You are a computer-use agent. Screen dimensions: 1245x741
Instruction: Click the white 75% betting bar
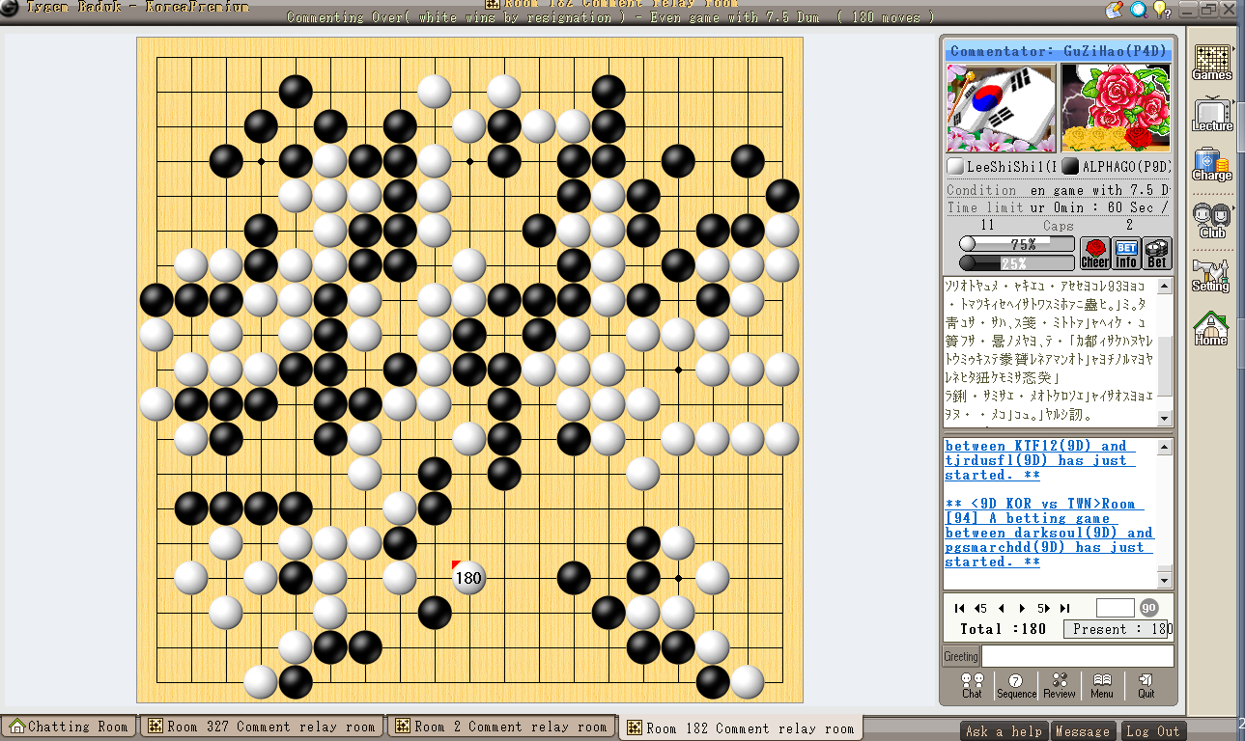(x=1016, y=245)
